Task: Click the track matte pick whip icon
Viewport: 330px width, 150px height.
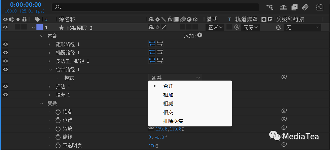Action: coord(237,27)
